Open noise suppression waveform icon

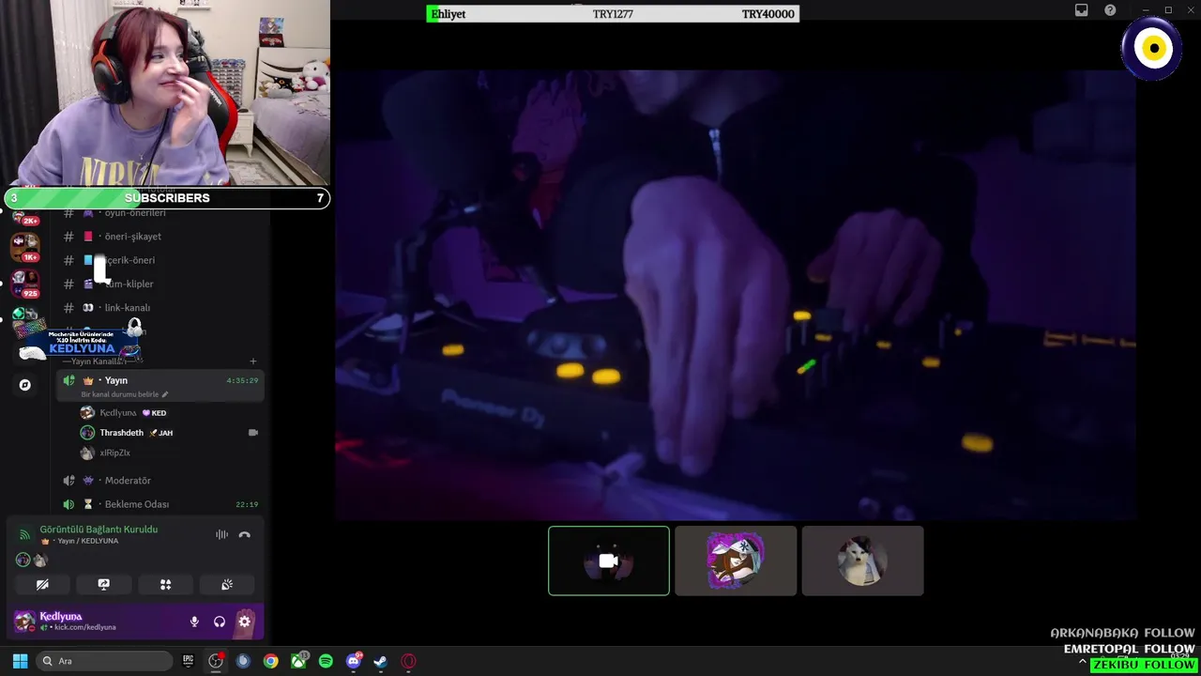tap(221, 534)
